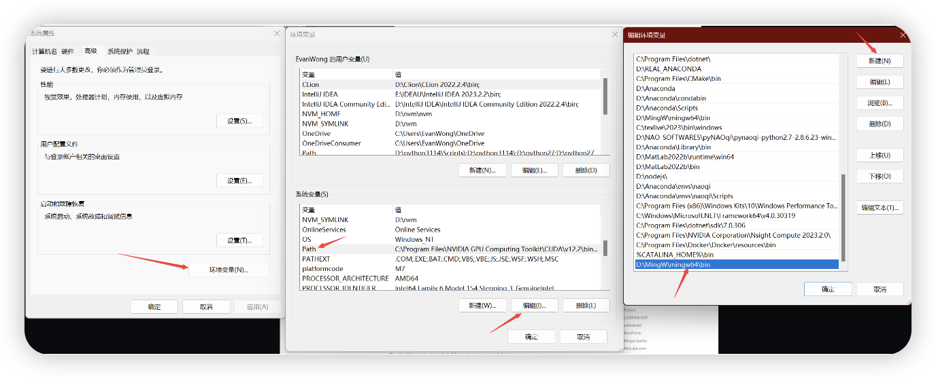Click the path list vertical scrollbar
Image resolution: width=936 pixels, height=379 pixels.
[843, 217]
